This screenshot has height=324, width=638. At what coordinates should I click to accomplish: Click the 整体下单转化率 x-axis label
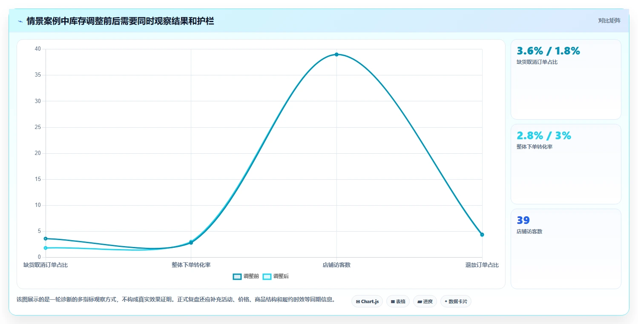click(191, 265)
